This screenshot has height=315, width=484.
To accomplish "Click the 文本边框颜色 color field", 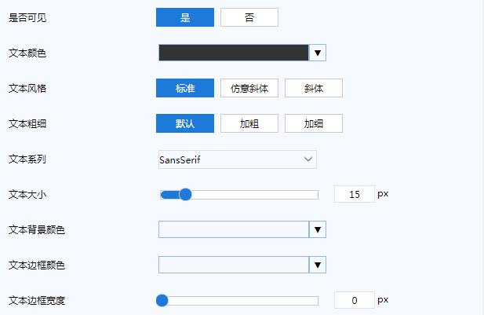I will (234, 265).
